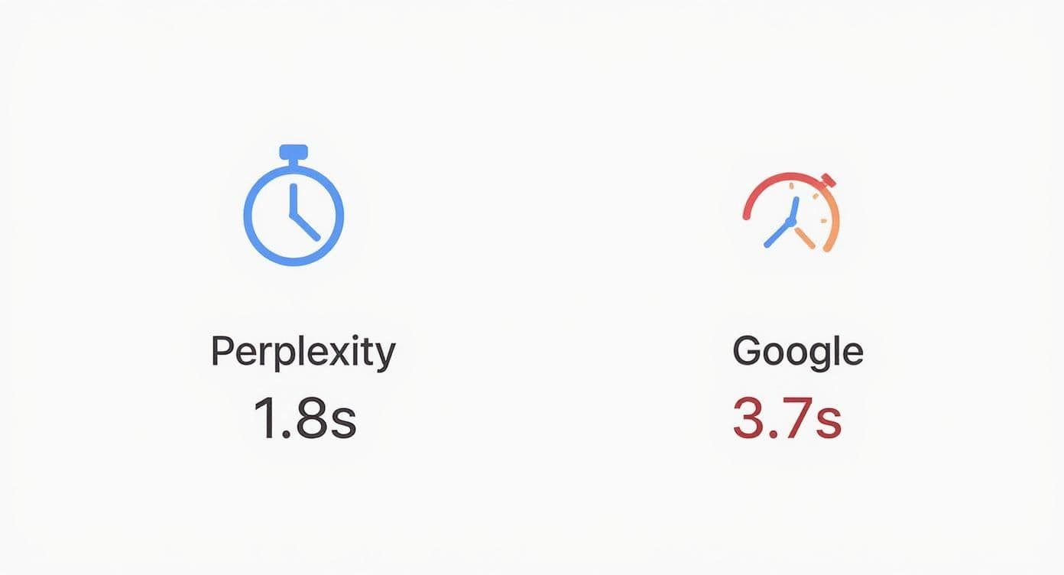This screenshot has width=1064, height=575.
Task: Select the Perplexity label
Action: pyautogui.click(x=303, y=352)
